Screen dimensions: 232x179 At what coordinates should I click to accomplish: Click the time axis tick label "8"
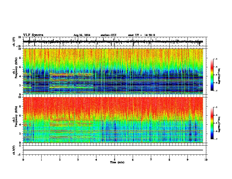(169, 160)
